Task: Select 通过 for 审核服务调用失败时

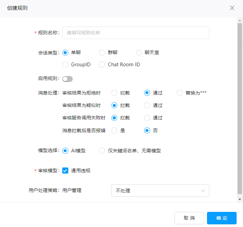Action: click(x=147, y=118)
